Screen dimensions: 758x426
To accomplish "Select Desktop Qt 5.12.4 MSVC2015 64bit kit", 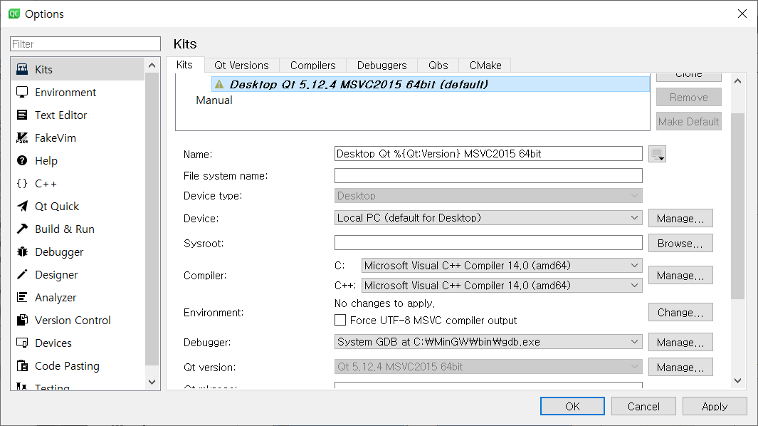I will coord(431,84).
